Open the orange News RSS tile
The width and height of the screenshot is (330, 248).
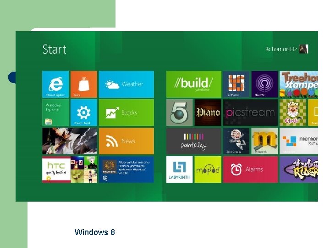(x=126, y=141)
